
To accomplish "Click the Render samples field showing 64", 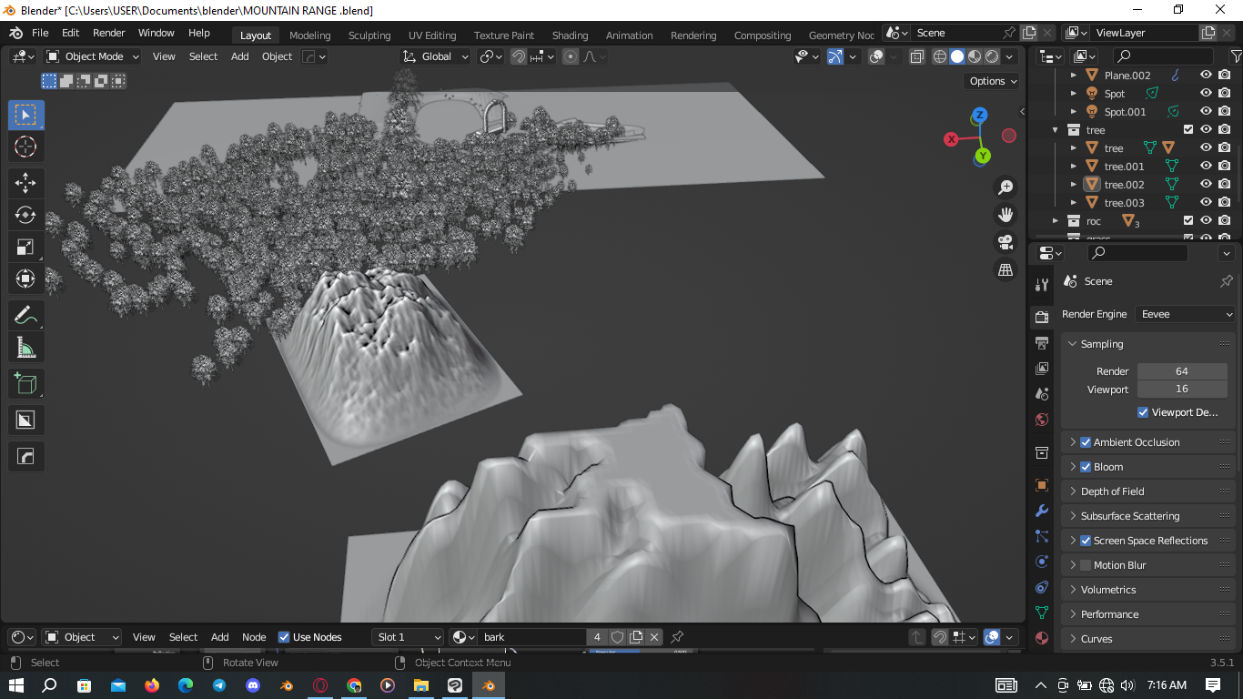I will 1182,371.
